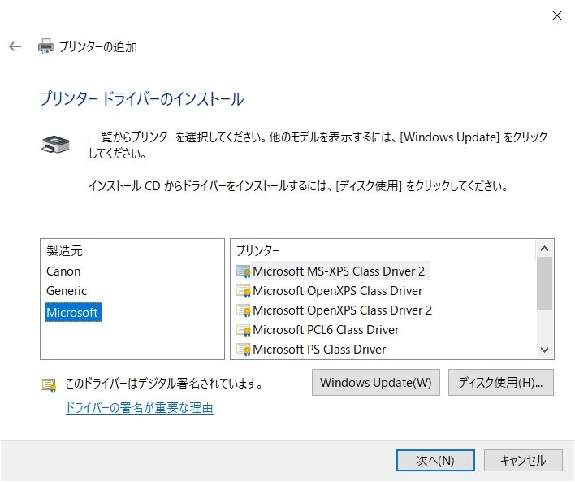This screenshot has width=575, height=482.
Task: Click the Microsoft PS Class Driver certificate icon
Action: (x=243, y=350)
